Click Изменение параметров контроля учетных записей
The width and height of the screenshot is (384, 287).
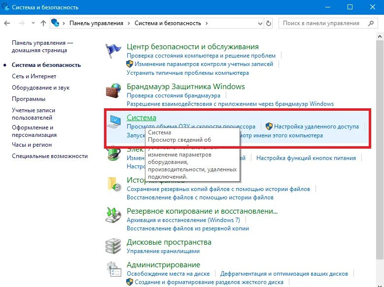[204, 64]
